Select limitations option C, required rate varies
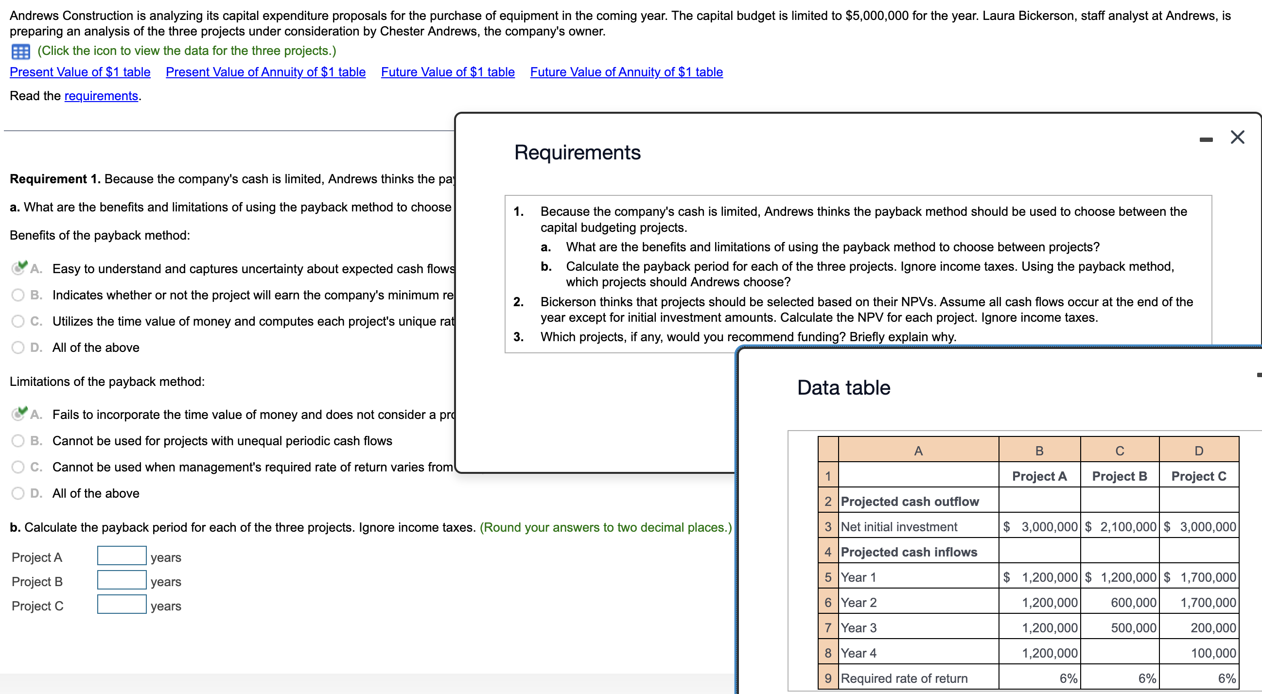 (x=18, y=467)
